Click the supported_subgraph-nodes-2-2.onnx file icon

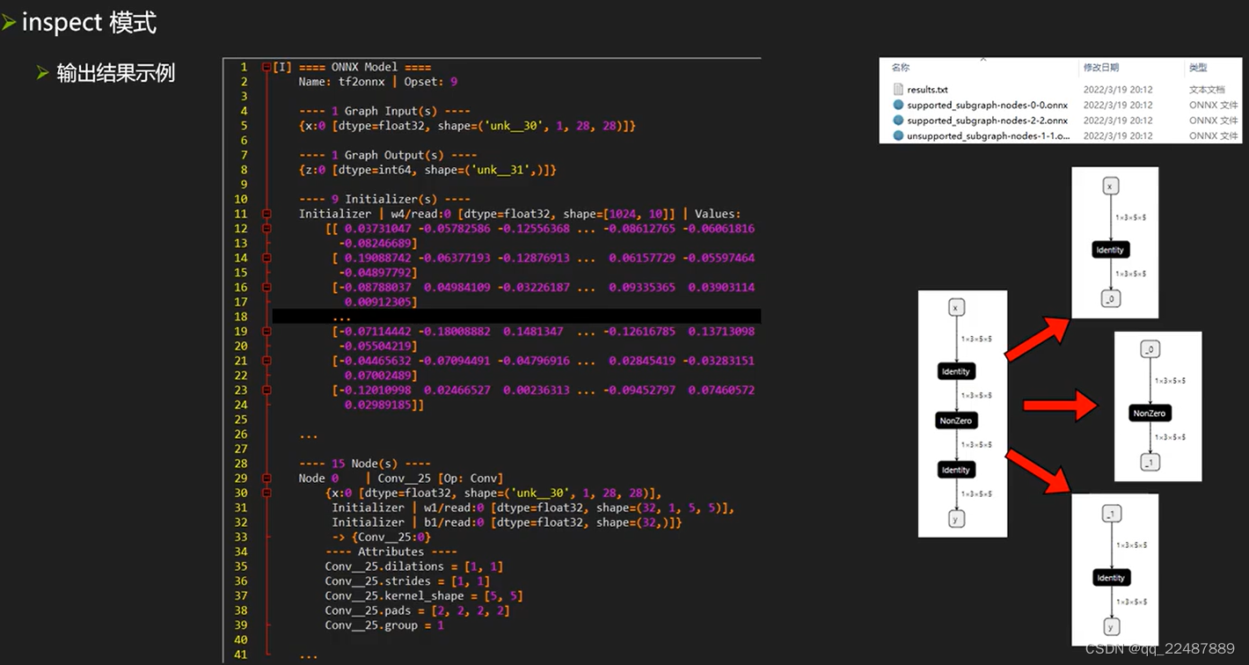coord(898,121)
